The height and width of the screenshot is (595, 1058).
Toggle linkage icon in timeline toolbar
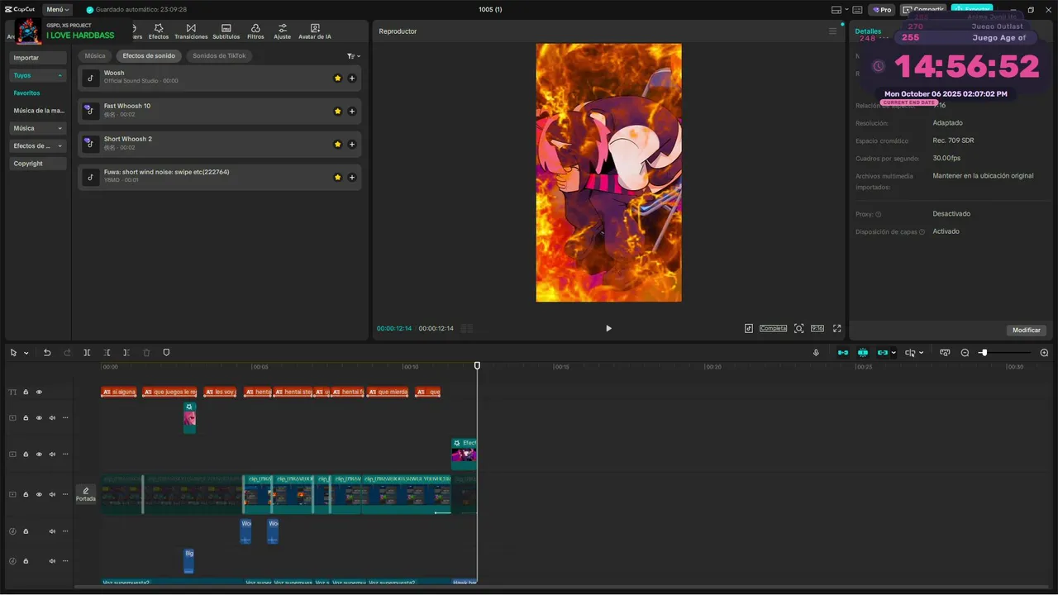pos(883,353)
